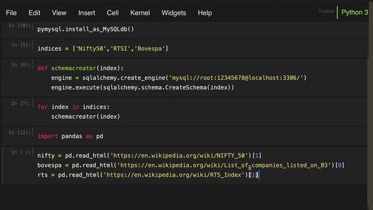
Task: Click the In [6] cell prompt
Action: [x=21, y=65]
